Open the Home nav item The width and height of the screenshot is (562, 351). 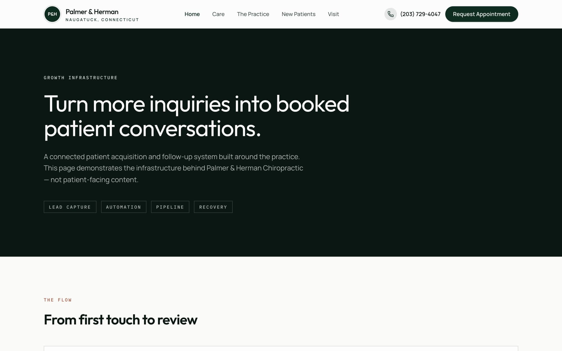coord(192,14)
